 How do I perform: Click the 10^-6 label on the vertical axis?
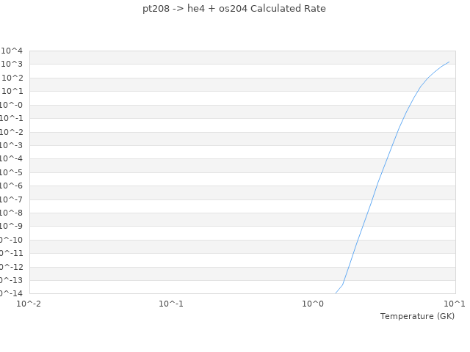[11, 186]
